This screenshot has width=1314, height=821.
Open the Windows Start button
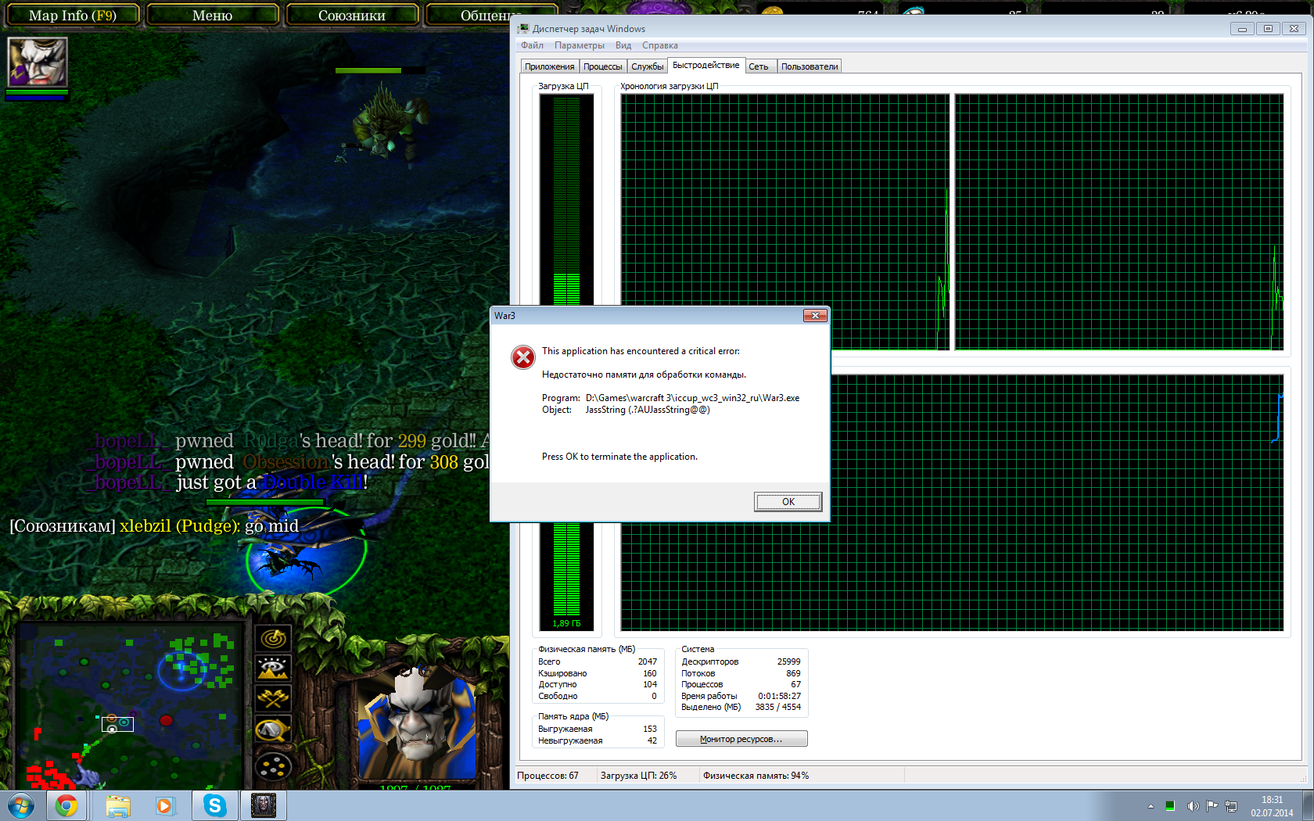coord(21,805)
